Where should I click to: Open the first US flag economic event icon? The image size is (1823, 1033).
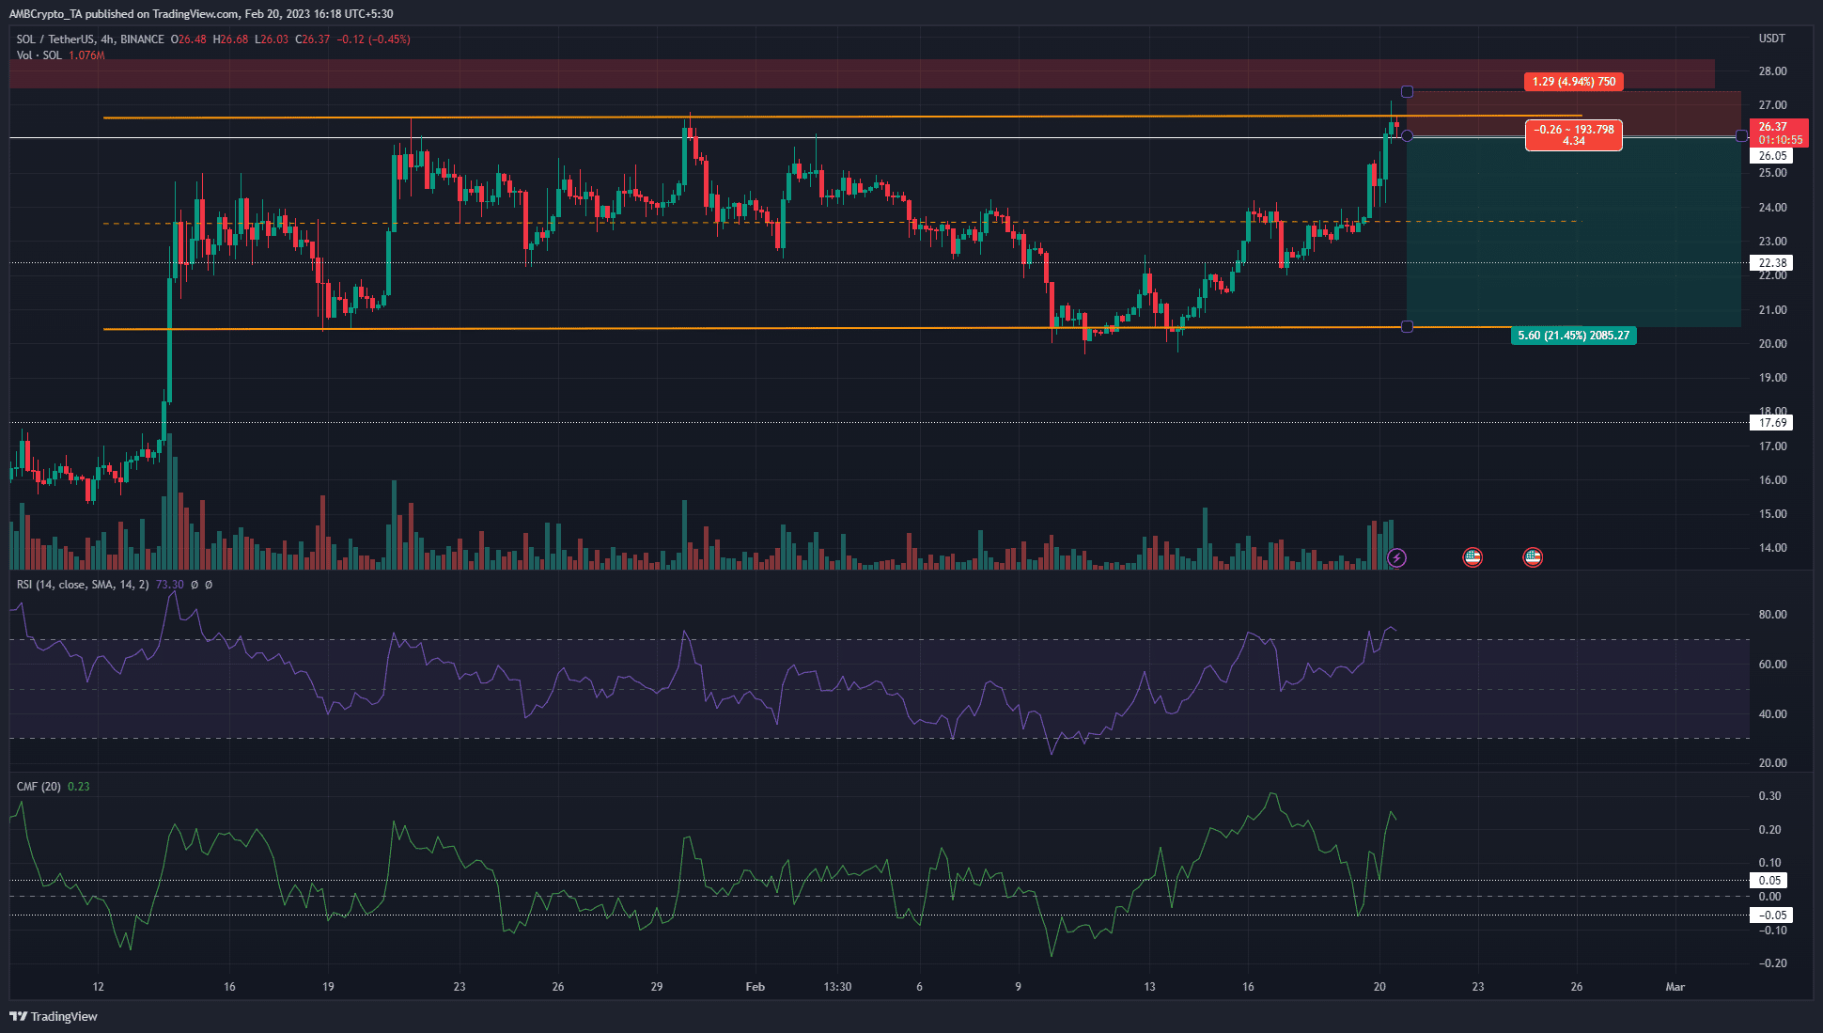point(1472,557)
